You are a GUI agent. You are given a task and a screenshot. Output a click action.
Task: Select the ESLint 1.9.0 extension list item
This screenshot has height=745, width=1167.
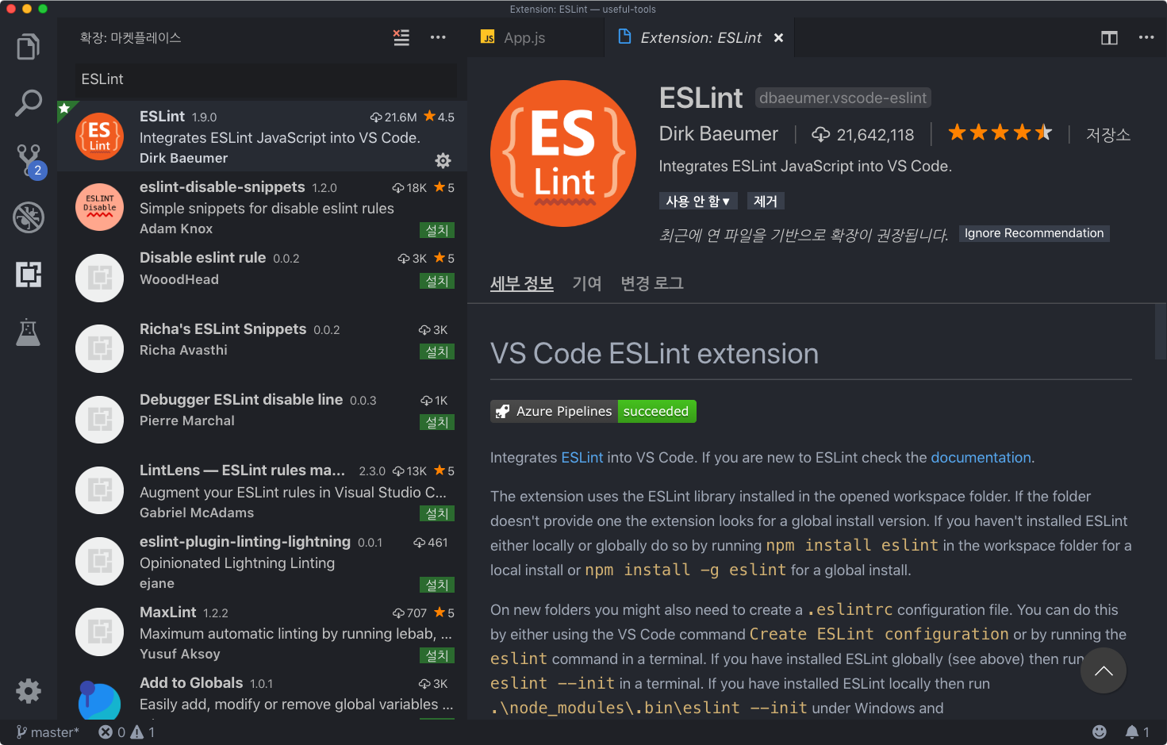[262, 136]
